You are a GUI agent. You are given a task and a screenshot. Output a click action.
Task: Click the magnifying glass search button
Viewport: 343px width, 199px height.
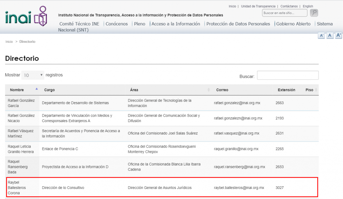click(314, 13)
